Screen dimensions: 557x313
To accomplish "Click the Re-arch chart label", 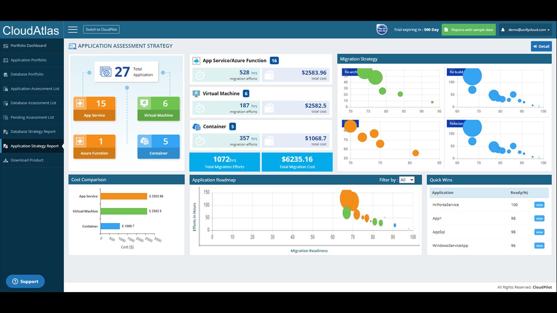I will [x=351, y=72].
